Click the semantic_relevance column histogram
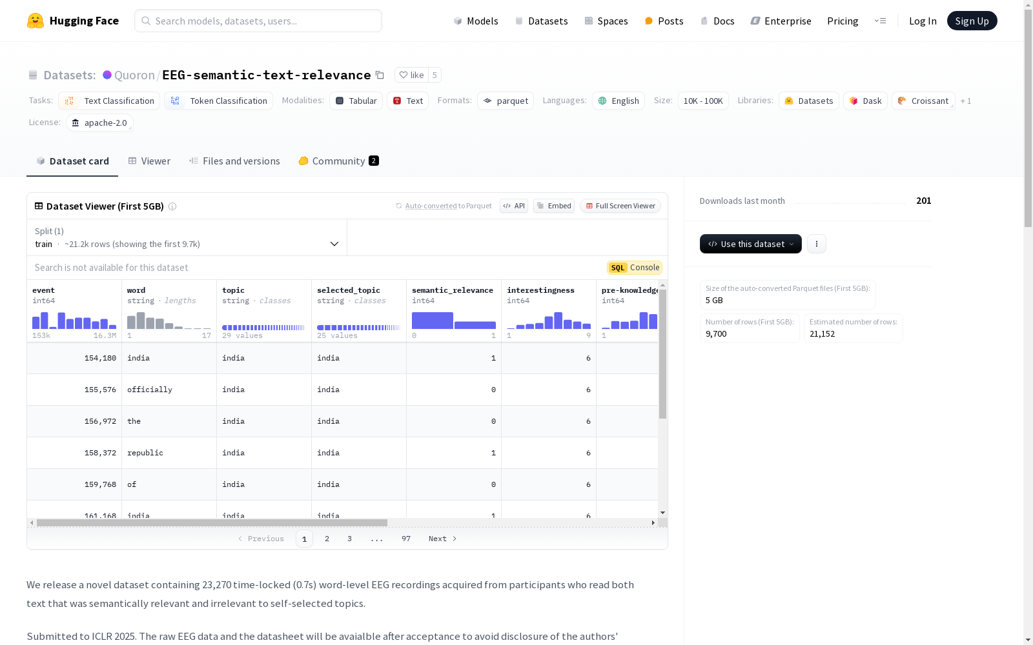The height and width of the screenshot is (645, 1033). 454,321
